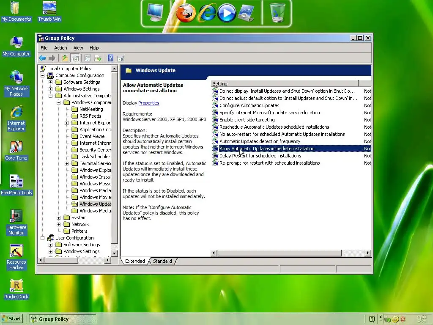Screen dimensions: 433x325
Task: Launch Resoures Hacker desktop shortcut
Action: click(x=16, y=257)
